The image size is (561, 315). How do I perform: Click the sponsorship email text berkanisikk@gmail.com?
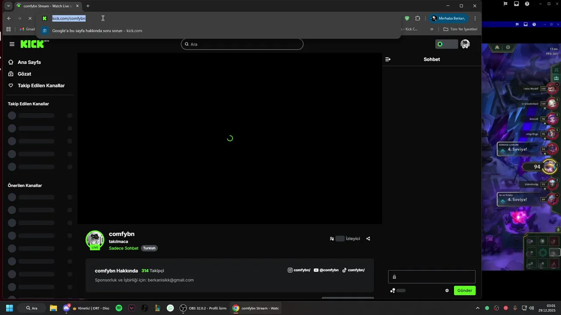(170, 280)
